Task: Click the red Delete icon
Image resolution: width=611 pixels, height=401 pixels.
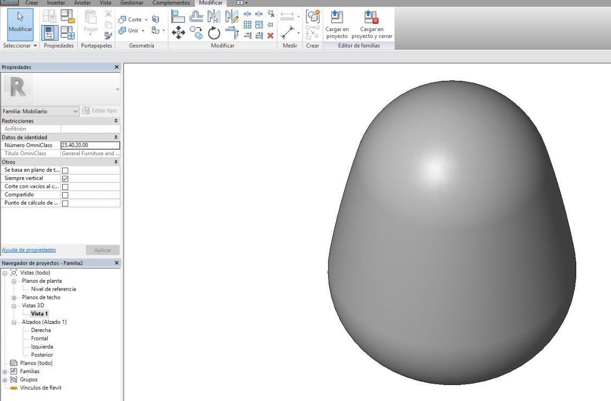Action: (x=271, y=36)
